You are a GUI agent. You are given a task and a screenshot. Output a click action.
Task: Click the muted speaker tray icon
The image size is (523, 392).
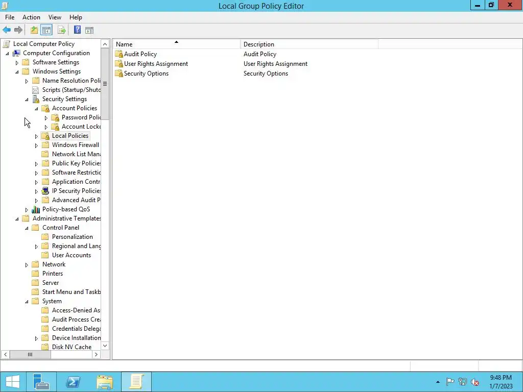point(475,382)
